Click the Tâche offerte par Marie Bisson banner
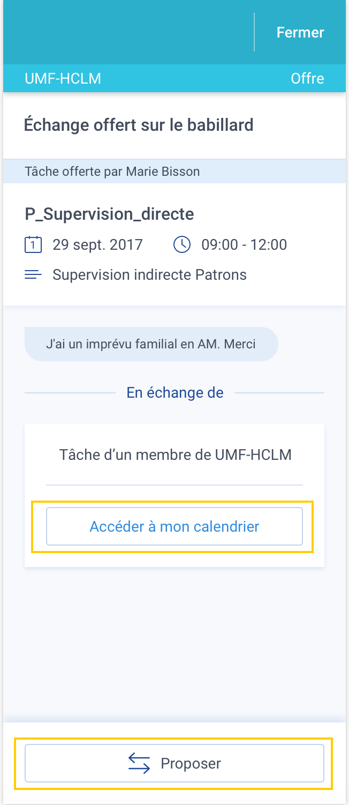The width and height of the screenshot is (349, 805). point(174,172)
